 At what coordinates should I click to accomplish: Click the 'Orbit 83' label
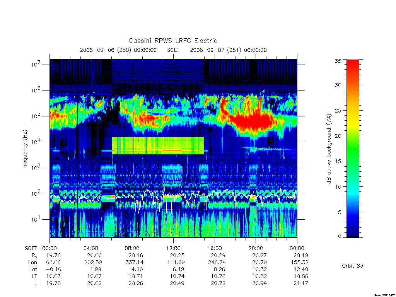coord(353,266)
